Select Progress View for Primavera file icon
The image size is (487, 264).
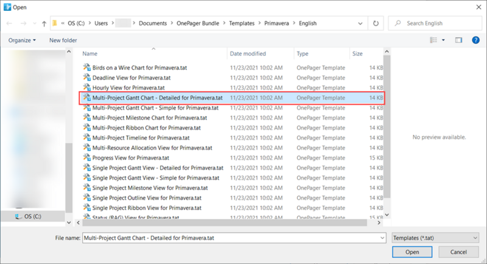click(87, 158)
